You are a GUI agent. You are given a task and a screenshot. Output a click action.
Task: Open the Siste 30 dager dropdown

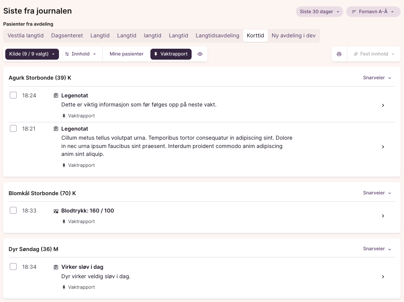[319, 12]
